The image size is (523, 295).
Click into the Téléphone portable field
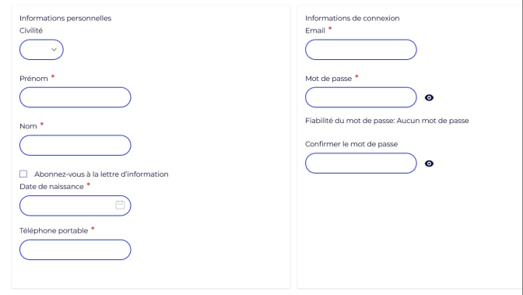pyautogui.click(x=75, y=250)
